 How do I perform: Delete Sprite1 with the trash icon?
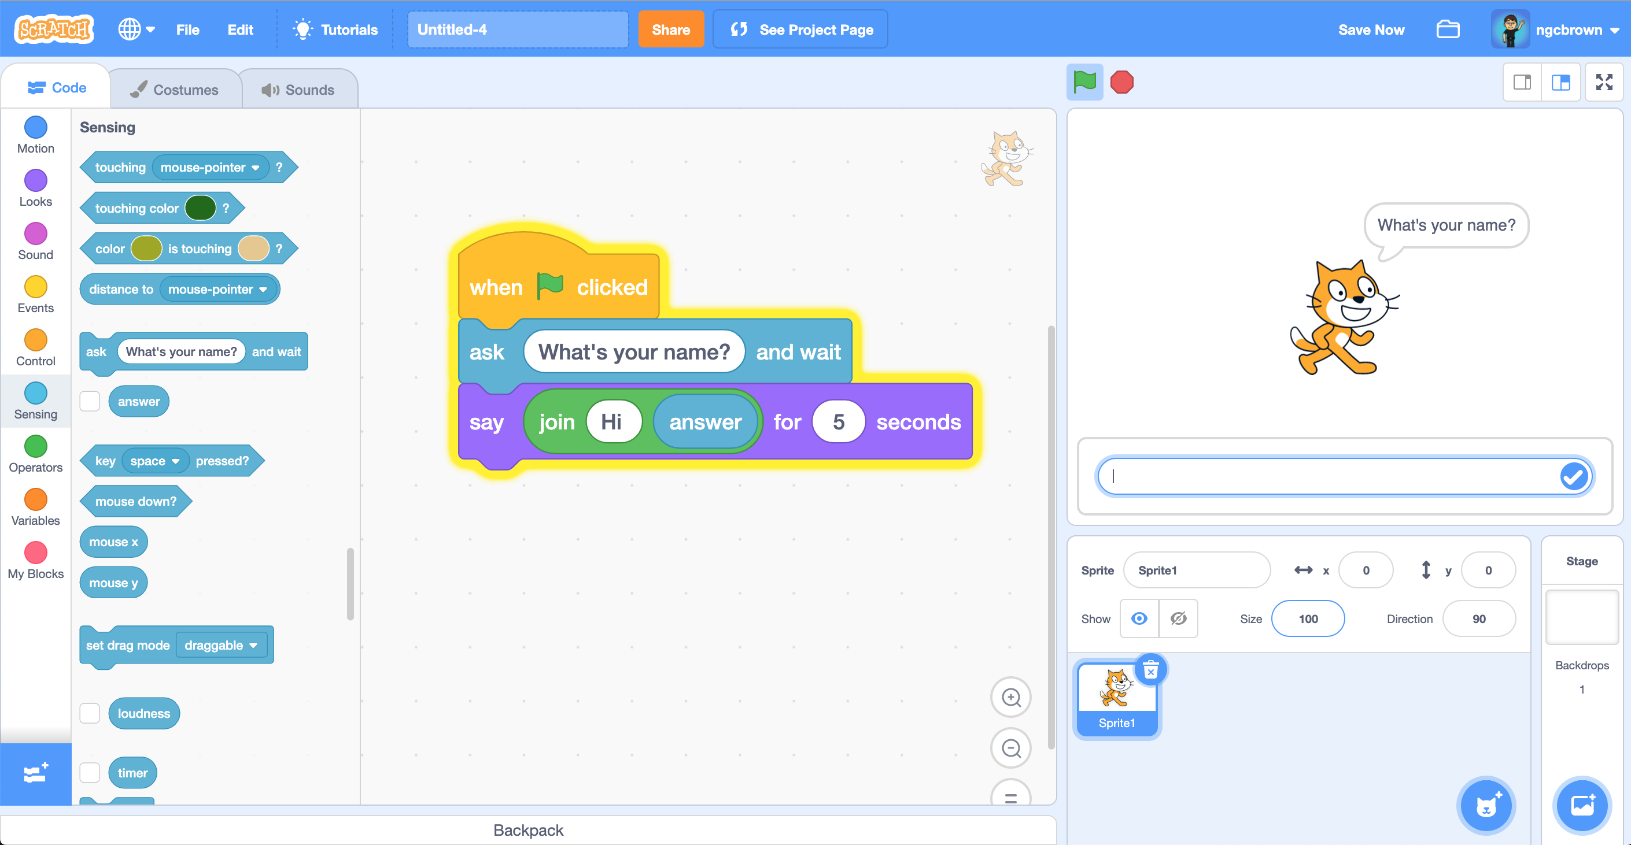tap(1150, 670)
